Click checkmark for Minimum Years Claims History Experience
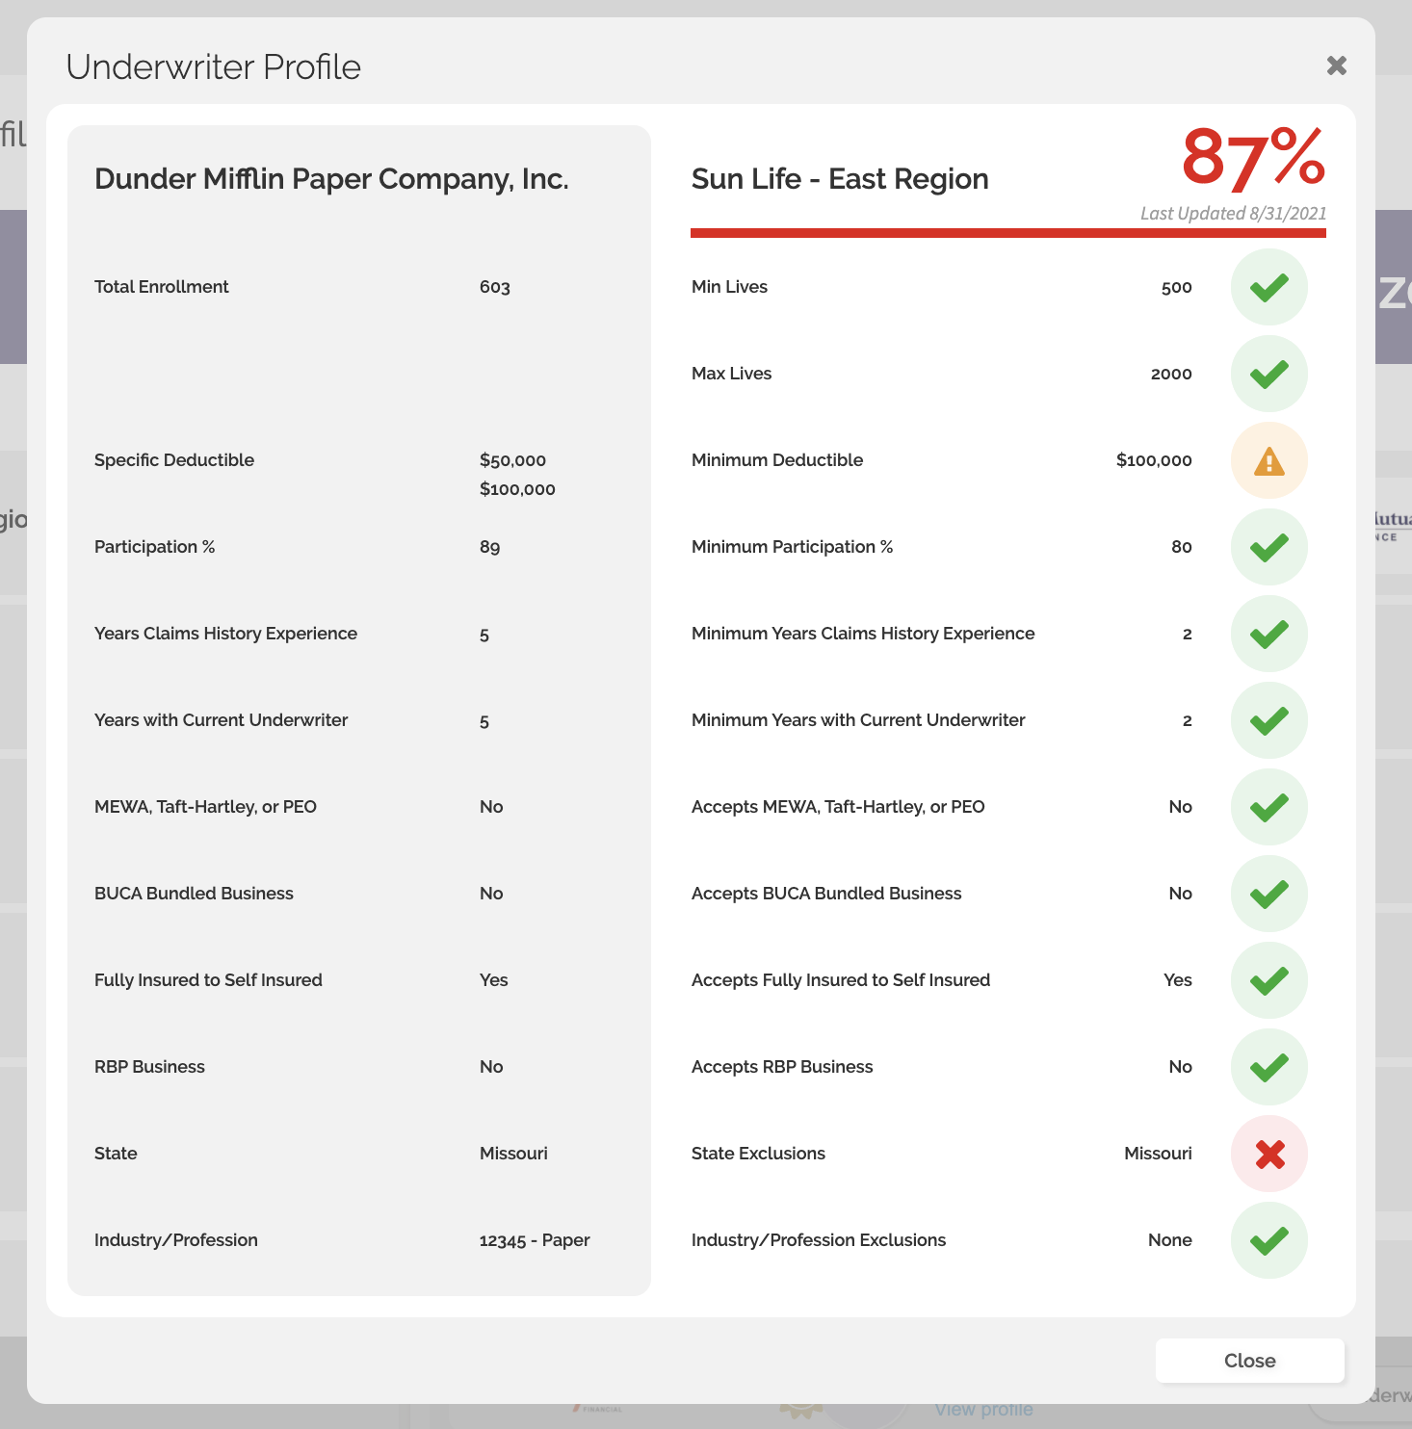Screen dimensions: 1412x1429 [x=1269, y=634]
